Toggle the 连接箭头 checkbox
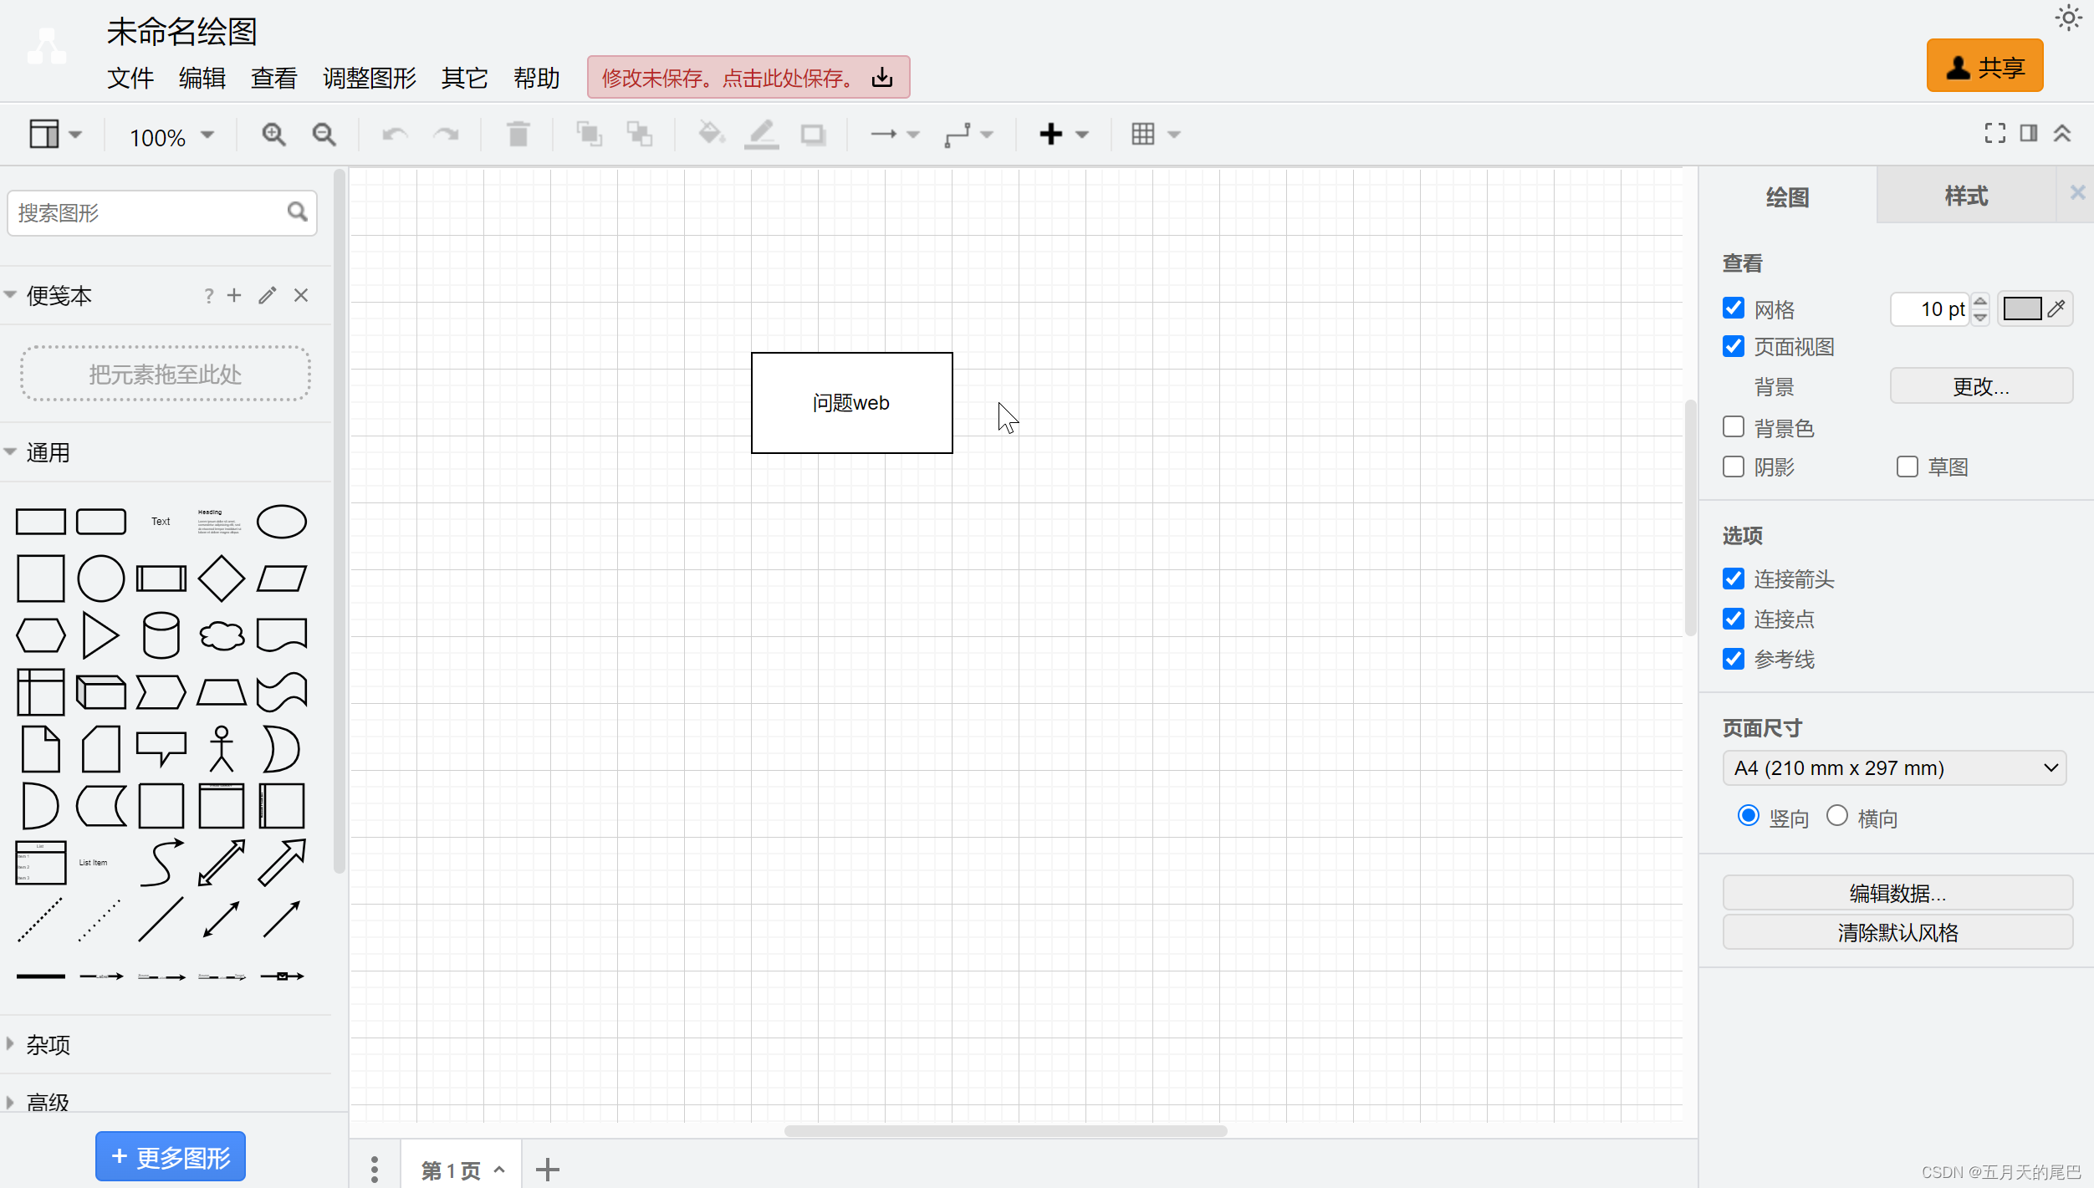 1734,579
